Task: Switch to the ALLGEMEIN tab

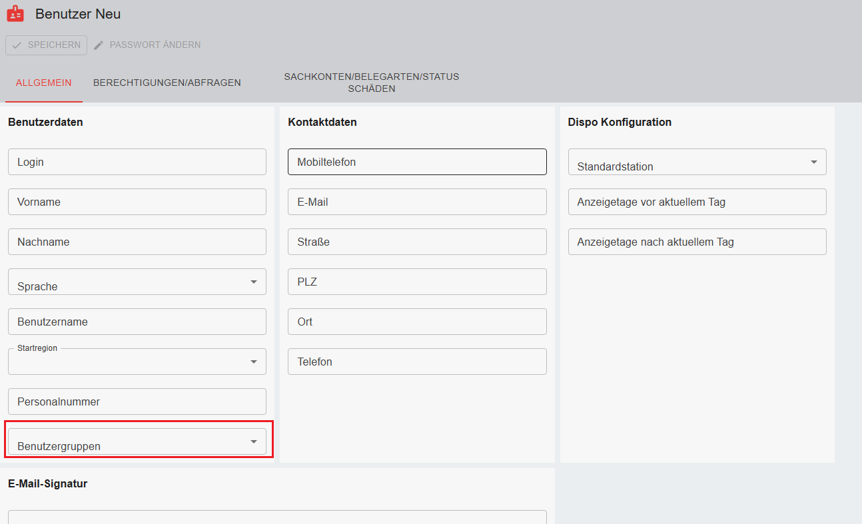Action: [x=44, y=83]
